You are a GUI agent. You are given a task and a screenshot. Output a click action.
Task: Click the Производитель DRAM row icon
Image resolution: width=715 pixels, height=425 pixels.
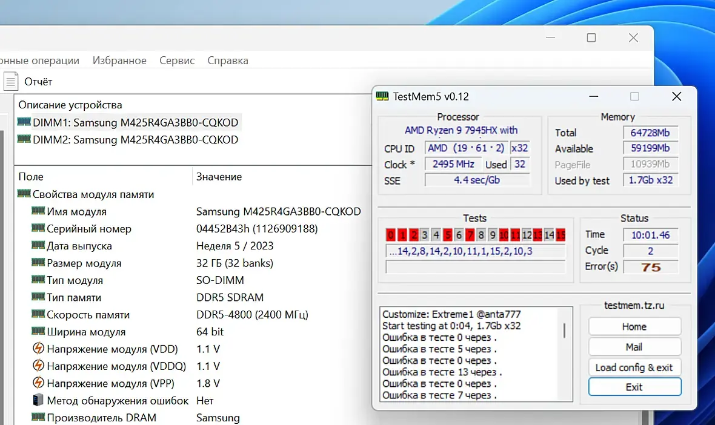click(38, 417)
